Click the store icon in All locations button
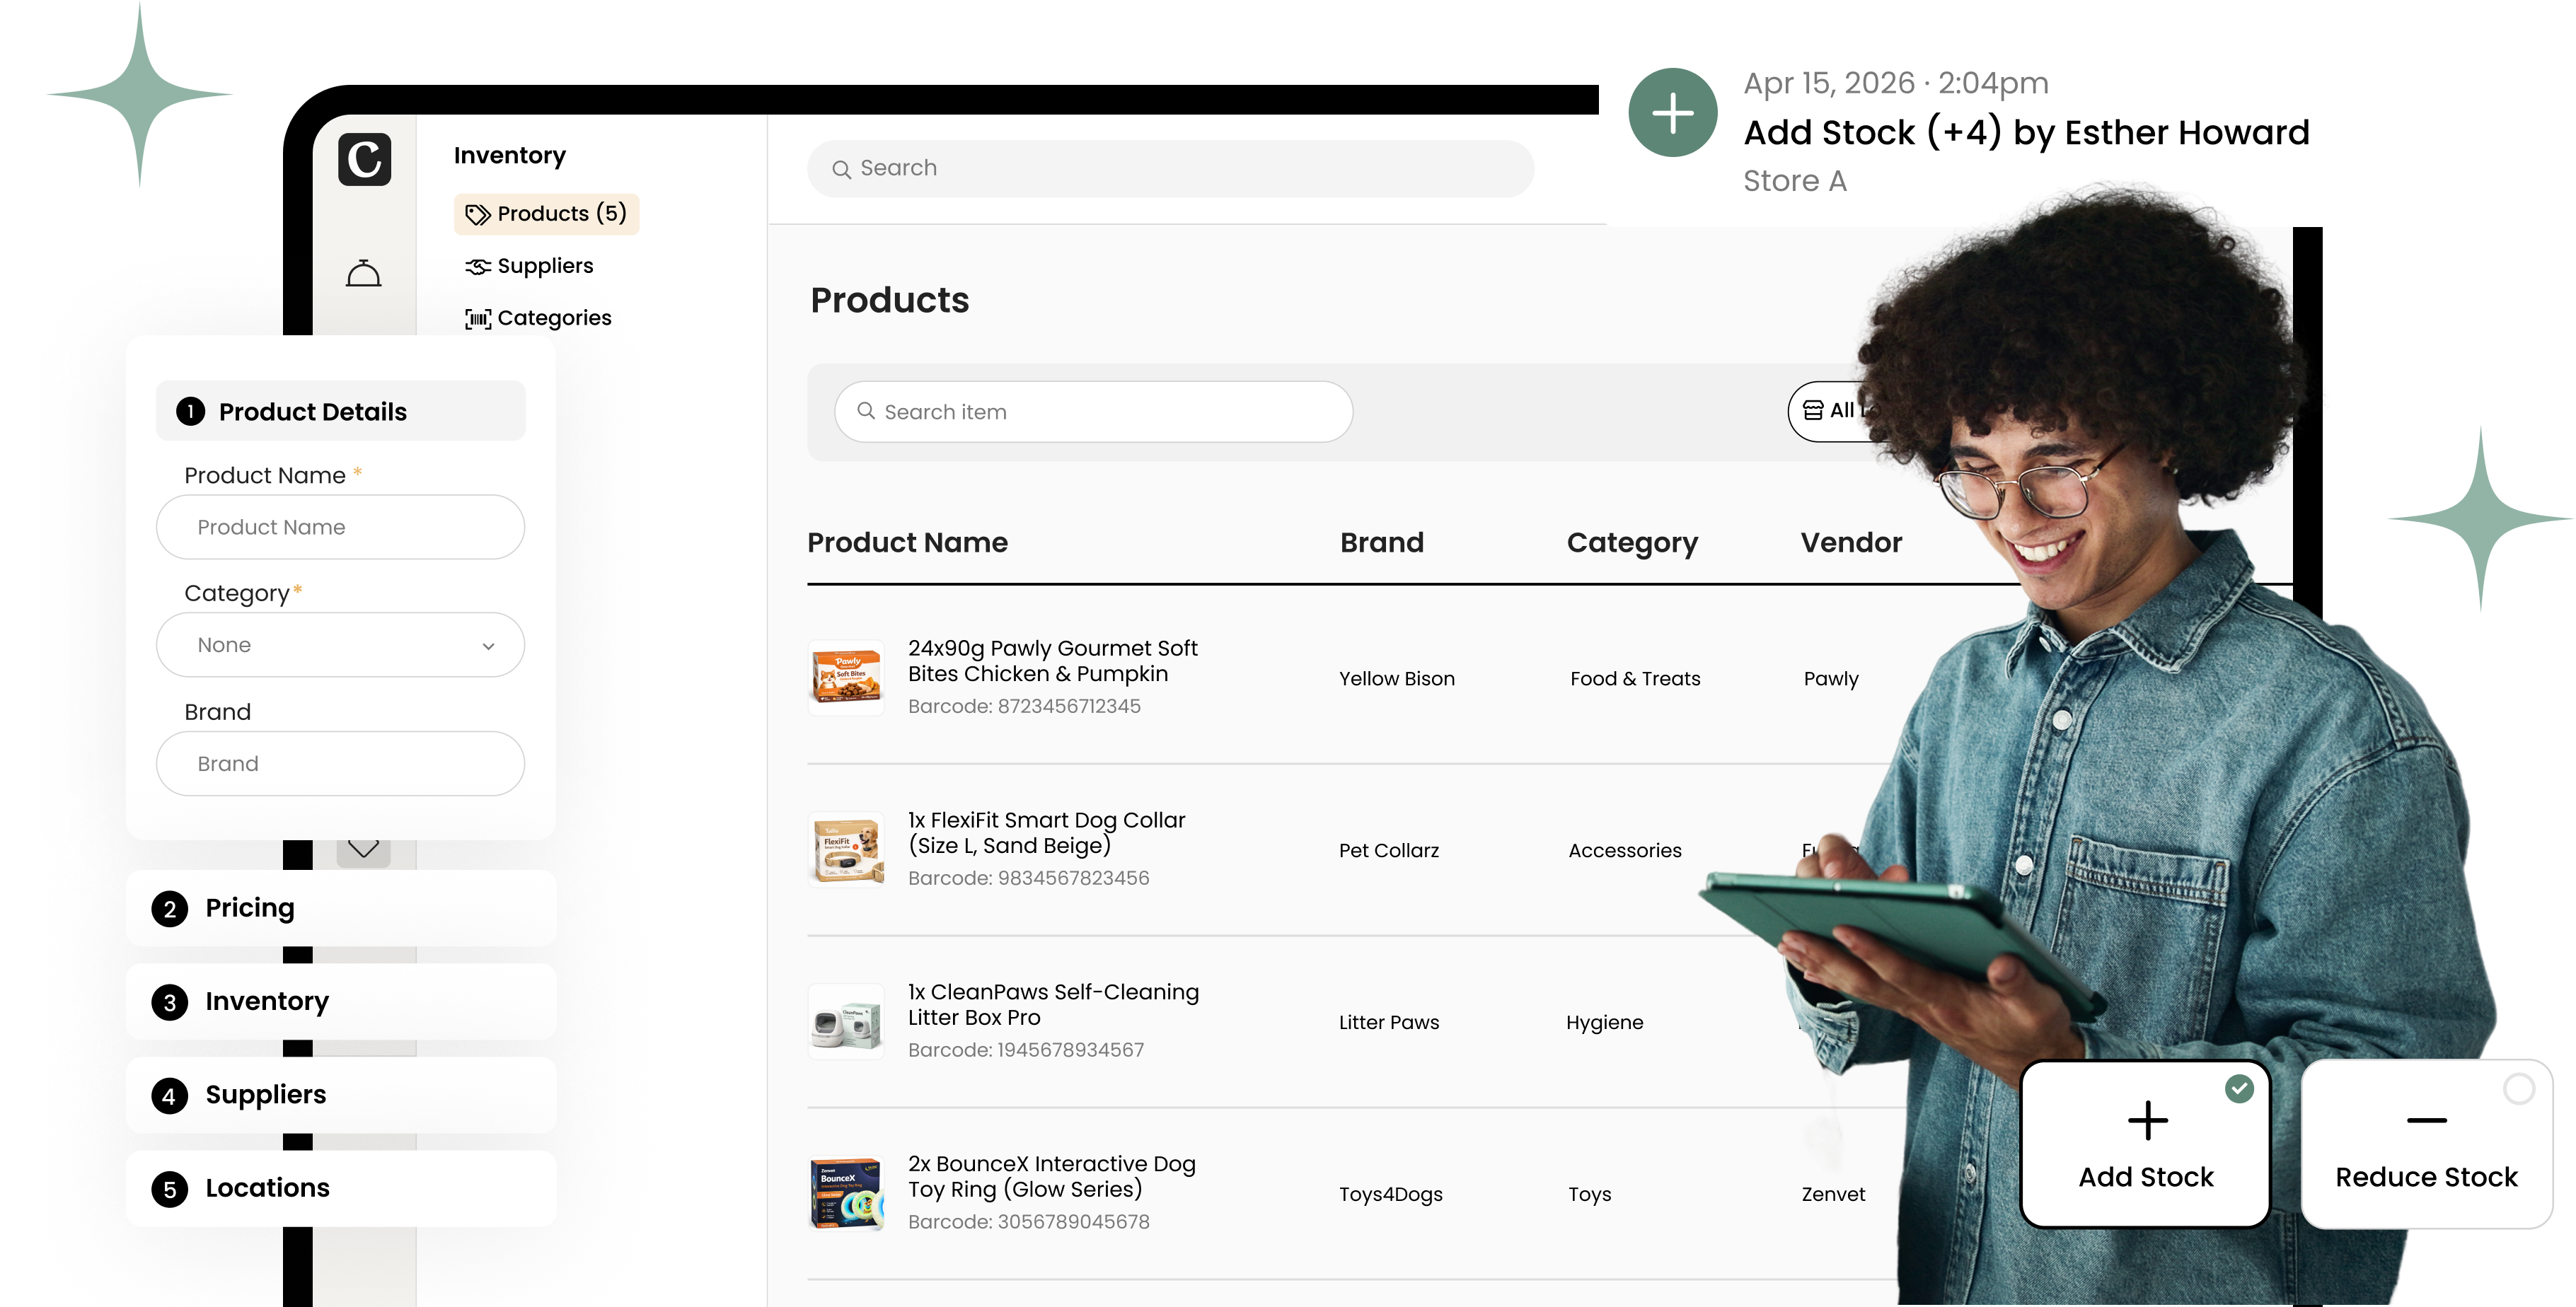The height and width of the screenshot is (1307, 2576). point(1813,410)
